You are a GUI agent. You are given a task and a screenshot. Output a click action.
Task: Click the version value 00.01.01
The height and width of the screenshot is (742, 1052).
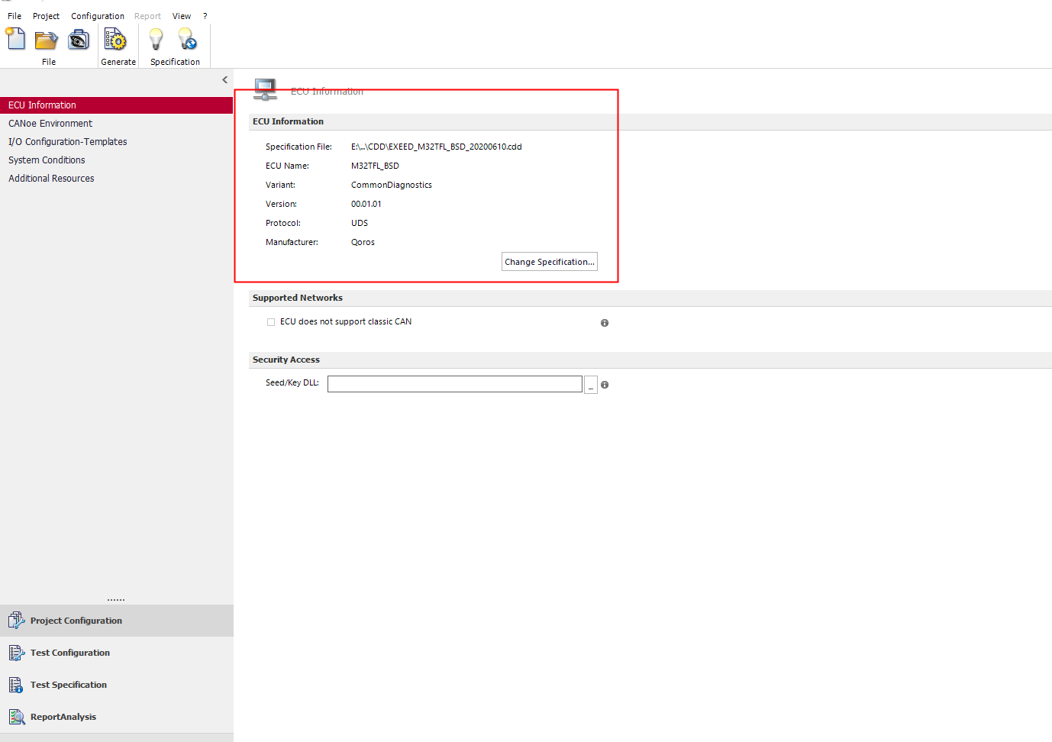(x=366, y=204)
